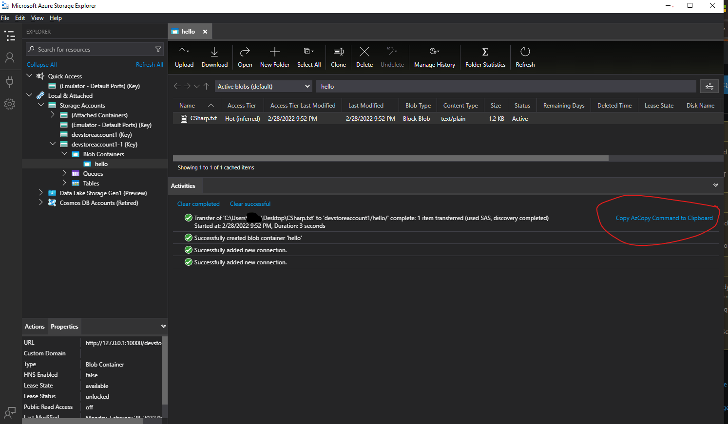Close the hello tab
The image size is (728, 424).
205,32
